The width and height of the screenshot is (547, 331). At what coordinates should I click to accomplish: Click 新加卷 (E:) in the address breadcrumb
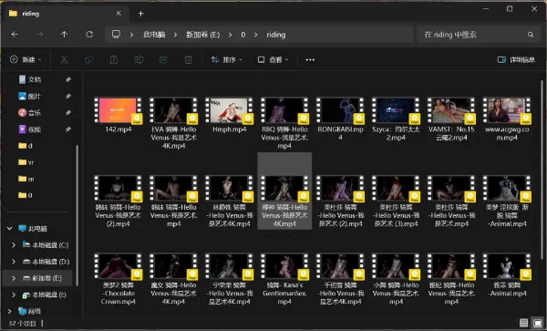[203, 35]
